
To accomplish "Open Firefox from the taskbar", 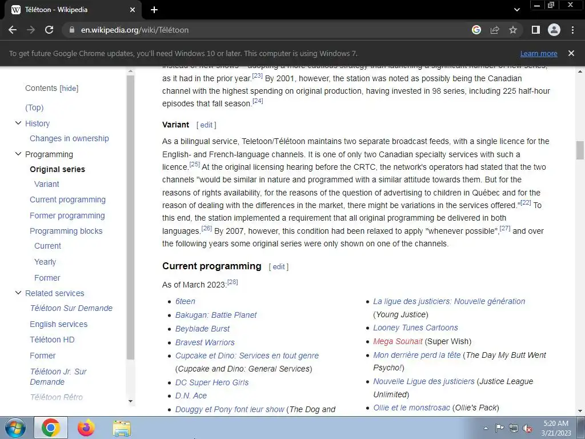I will click(x=86, y=428).
